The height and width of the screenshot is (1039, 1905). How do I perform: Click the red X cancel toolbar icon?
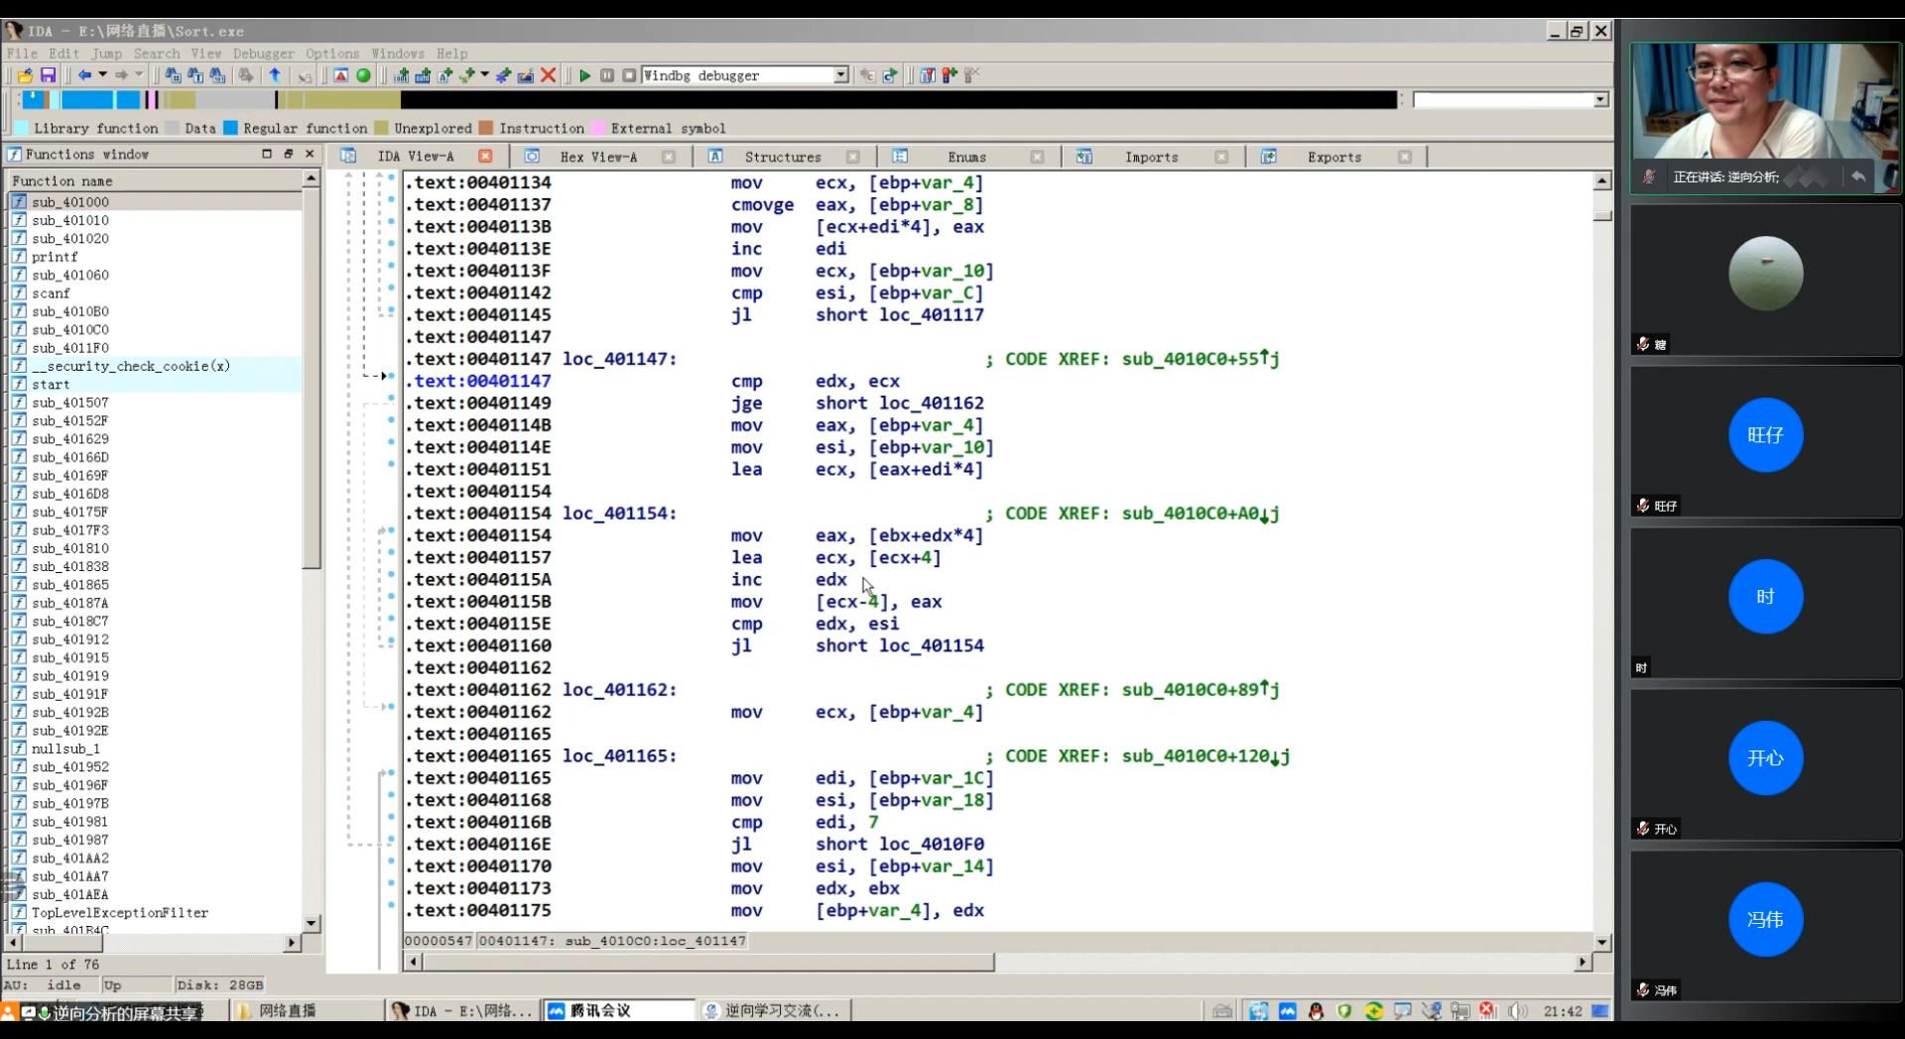[x=548, y=75]
